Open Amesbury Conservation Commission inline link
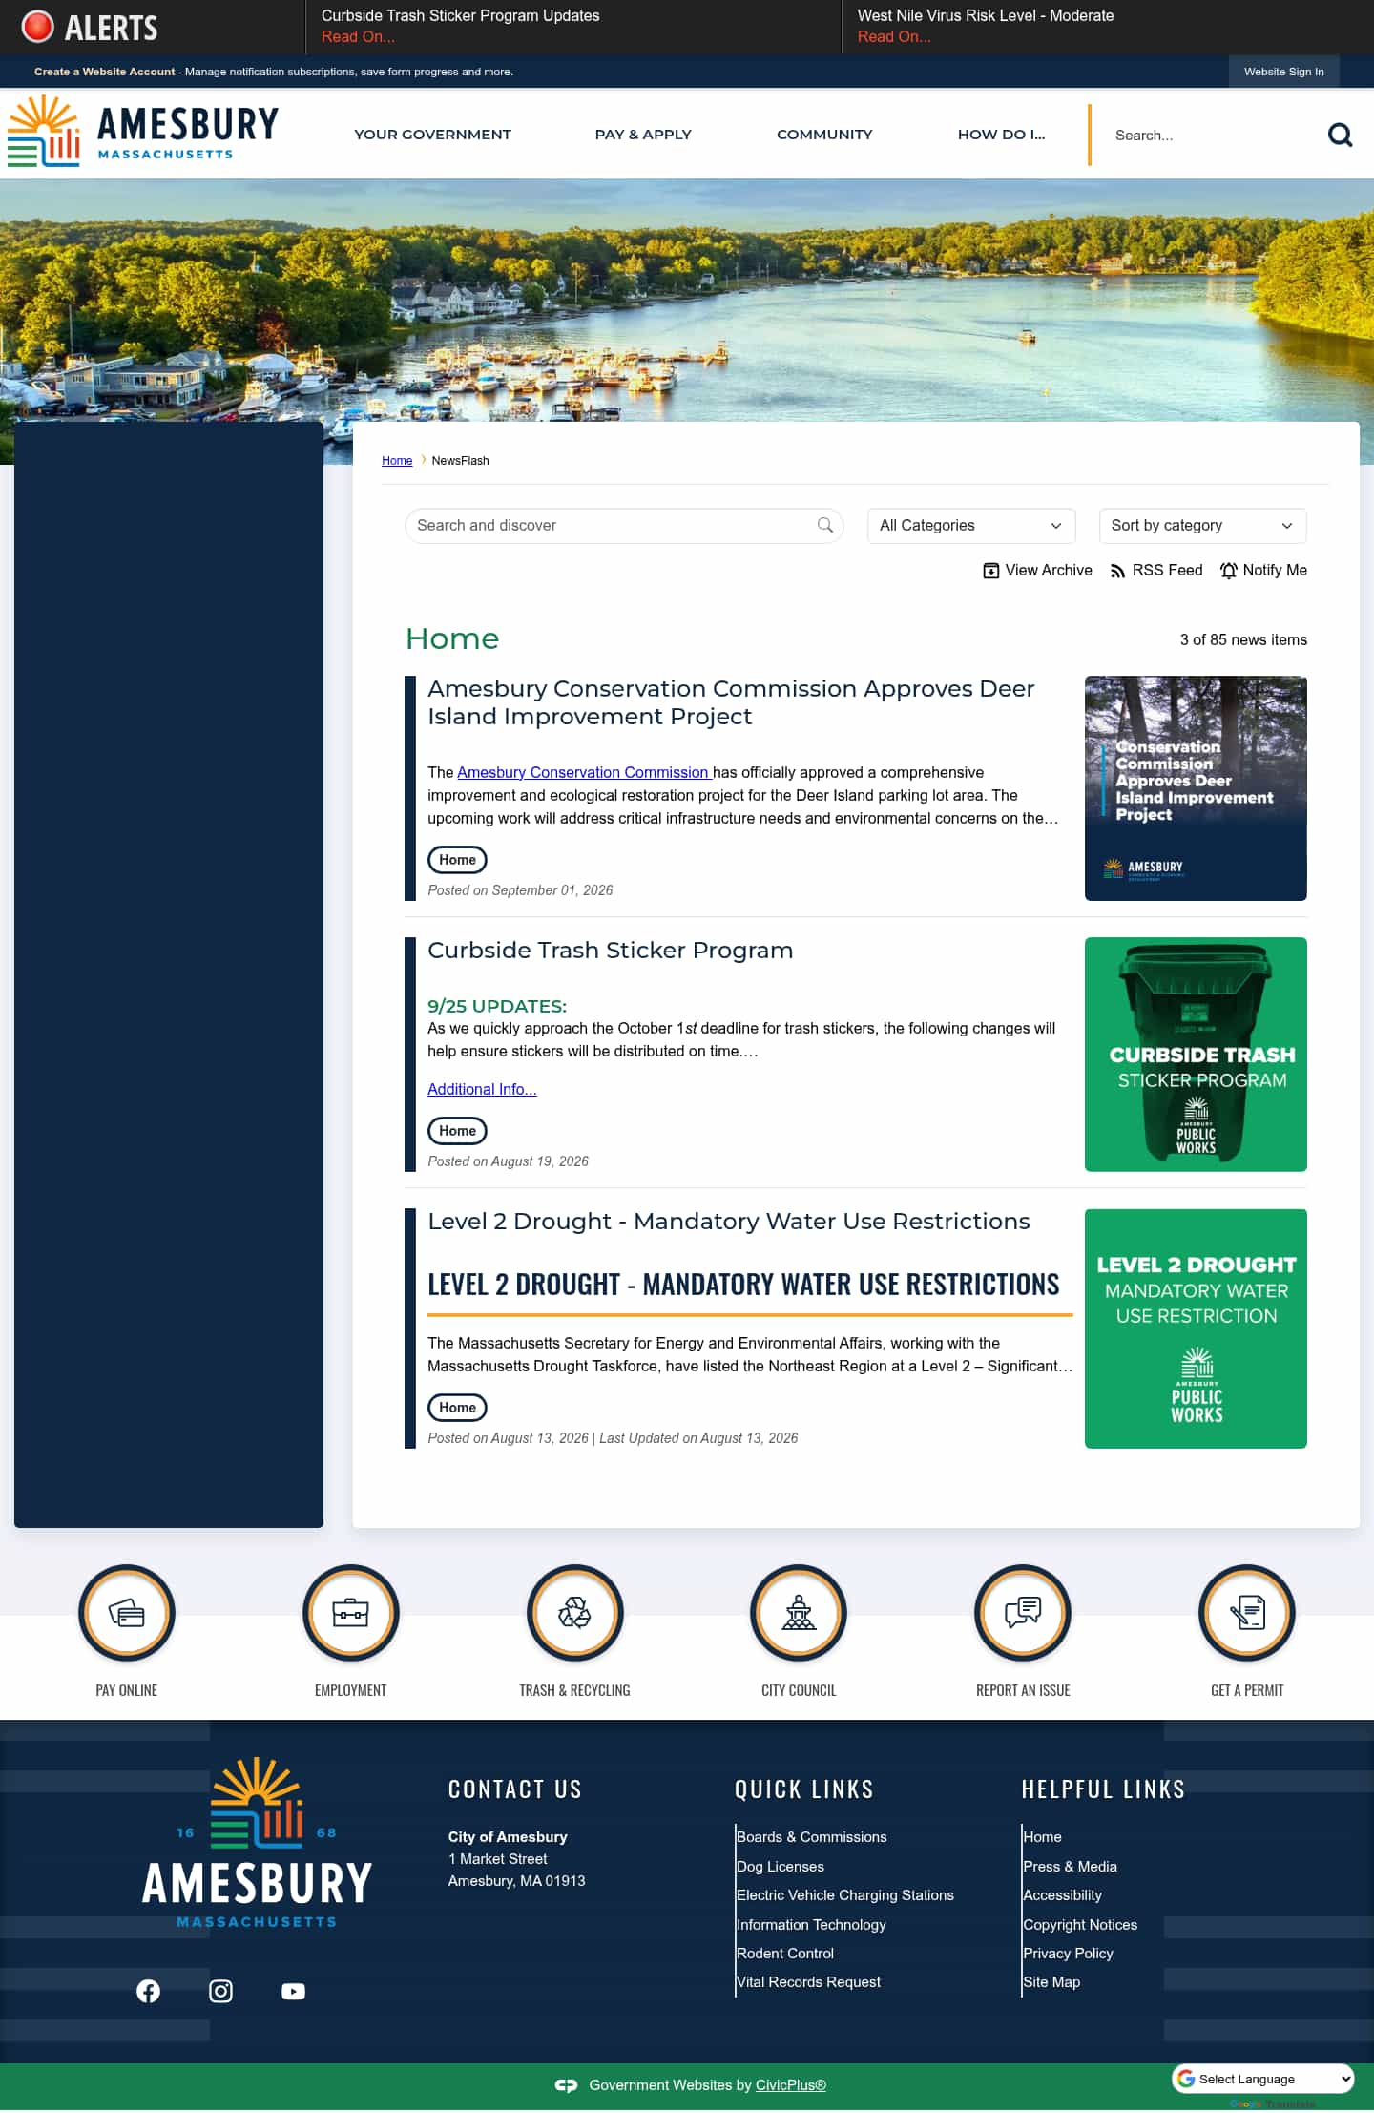Image resolution: width=1374 pixels, height=2113 pixels. [584, 772]
